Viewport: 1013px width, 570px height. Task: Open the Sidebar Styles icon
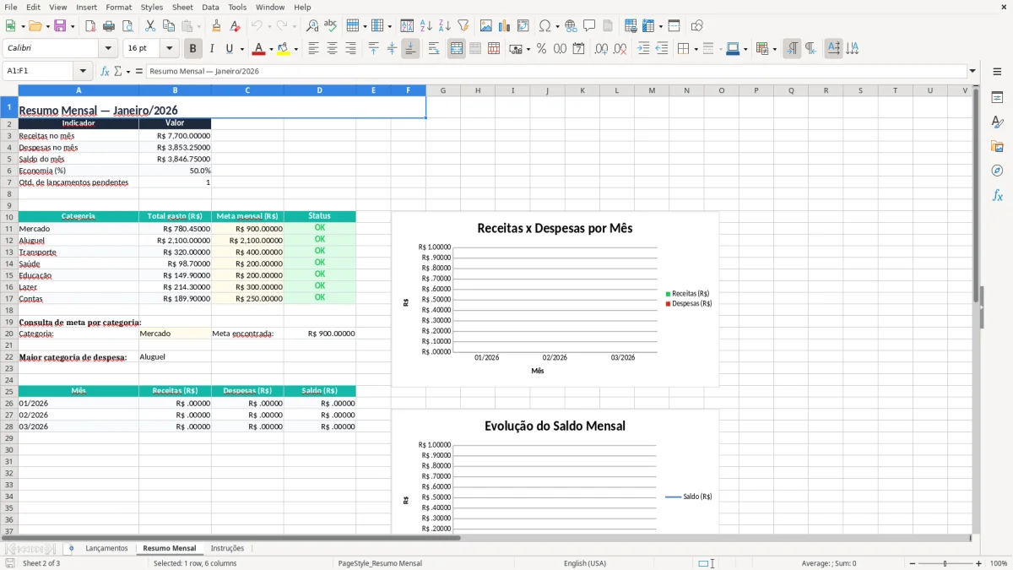click(x=997, y=122)
